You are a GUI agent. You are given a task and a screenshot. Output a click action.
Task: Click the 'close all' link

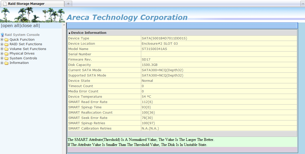click(x=30, y=25)
